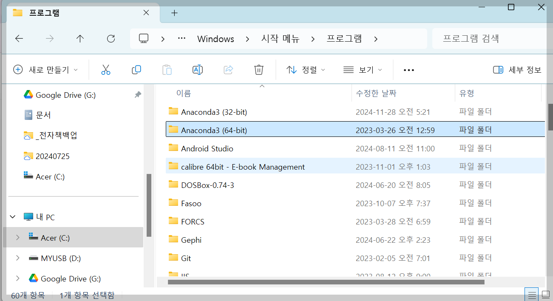553x301 pixels.
Task: Select calibre 64bit - E-book Management folder
Action: [x=355, y=167]
